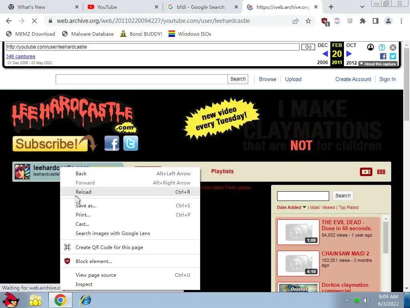410x308 pixels.
Task: Switch to player view icon
Action: tap(366, 172)
